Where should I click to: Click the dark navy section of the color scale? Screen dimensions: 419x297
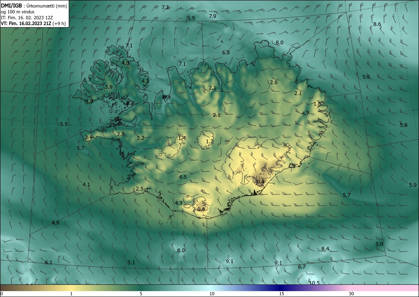[282, 288]
